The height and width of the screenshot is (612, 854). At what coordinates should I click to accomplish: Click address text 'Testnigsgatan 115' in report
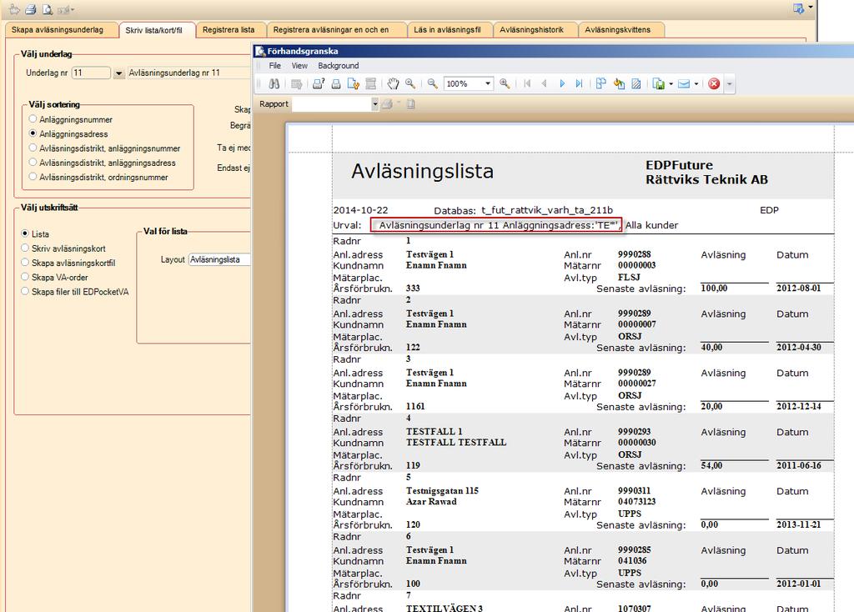[x=442, y=490]
